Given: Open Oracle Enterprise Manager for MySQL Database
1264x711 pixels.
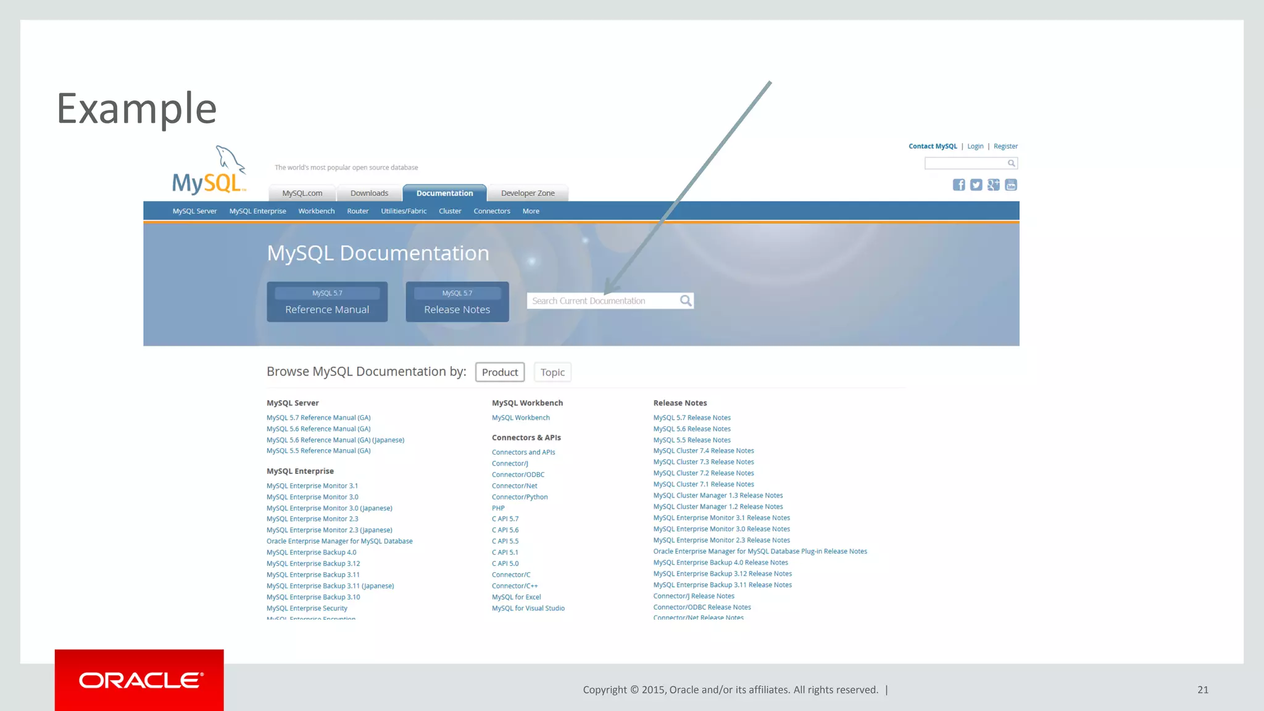Looking at the screenshot, I should pyautogui.click(x=339, y=541).
